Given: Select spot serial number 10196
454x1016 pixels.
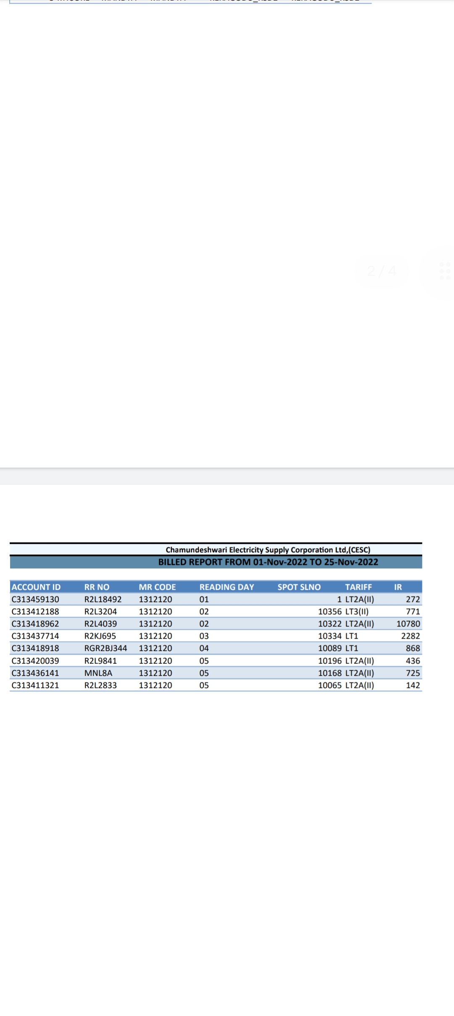Looking at the screenshot, I should pos(330,660).
